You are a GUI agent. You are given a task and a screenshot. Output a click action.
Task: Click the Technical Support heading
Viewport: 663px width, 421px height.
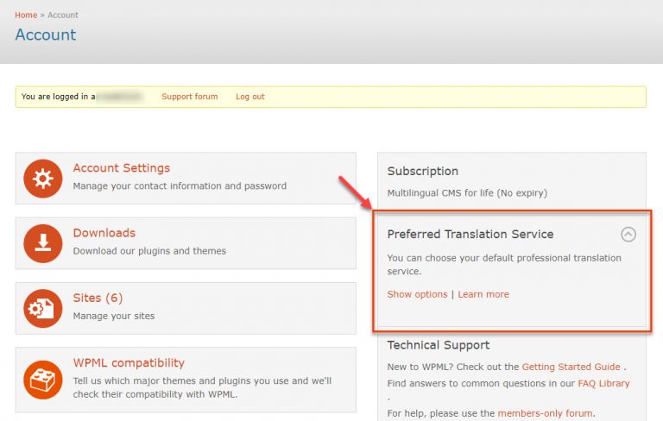tap(438, 345)
